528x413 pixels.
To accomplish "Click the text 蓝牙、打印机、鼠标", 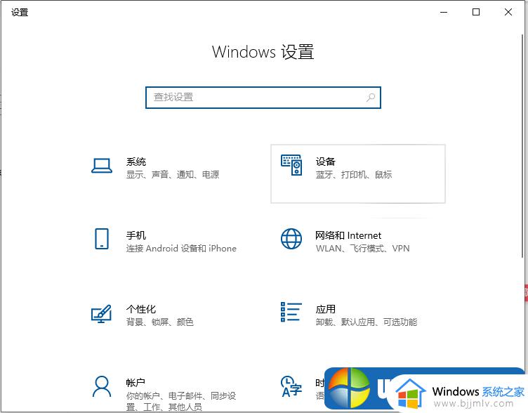I will point(354,174).
